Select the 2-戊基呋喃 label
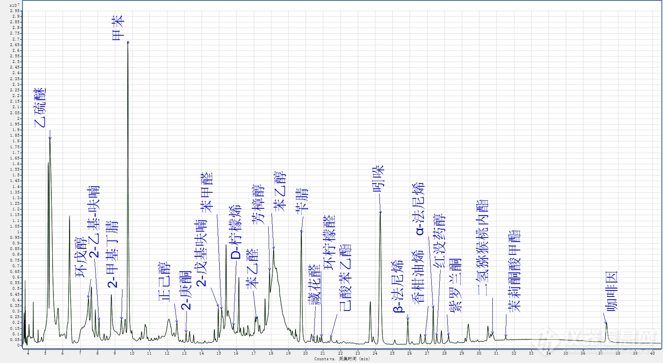The height and width of the screenshot is (363, 663). pyautogui.click(x=201, y=253)
